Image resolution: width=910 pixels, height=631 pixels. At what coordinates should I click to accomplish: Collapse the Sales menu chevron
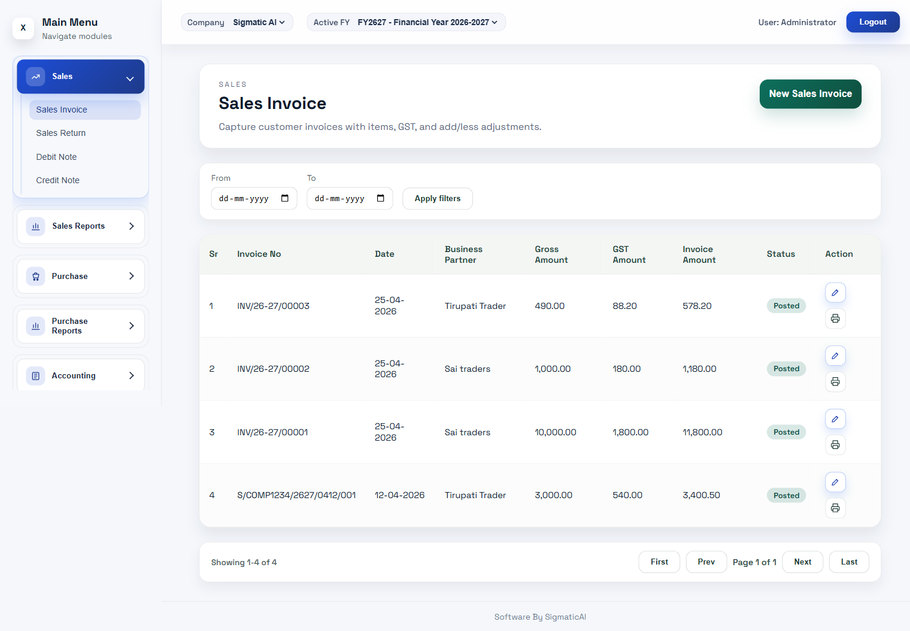click(130, 78)
